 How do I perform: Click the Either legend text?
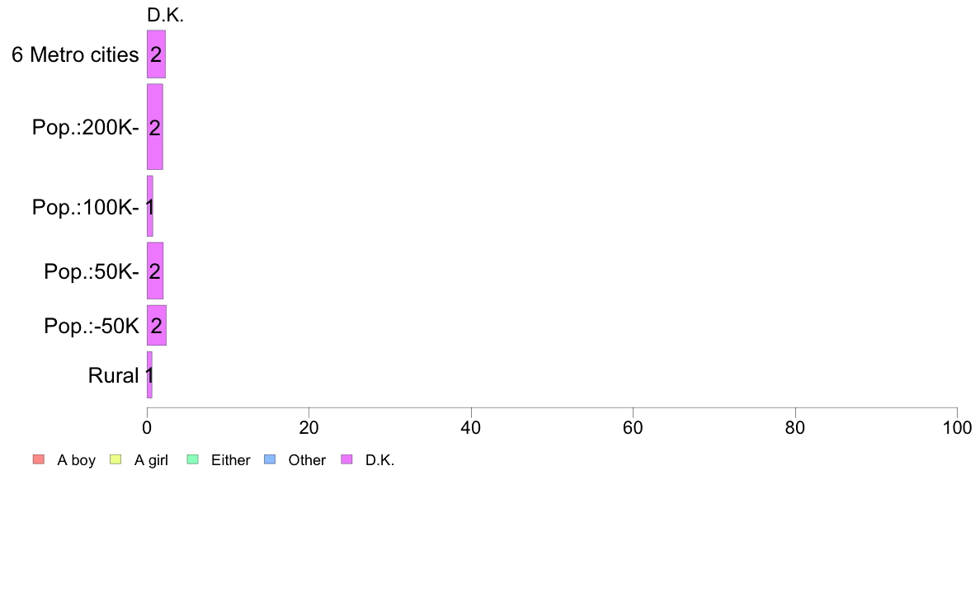pyautogui.click(x=231, y=460)
